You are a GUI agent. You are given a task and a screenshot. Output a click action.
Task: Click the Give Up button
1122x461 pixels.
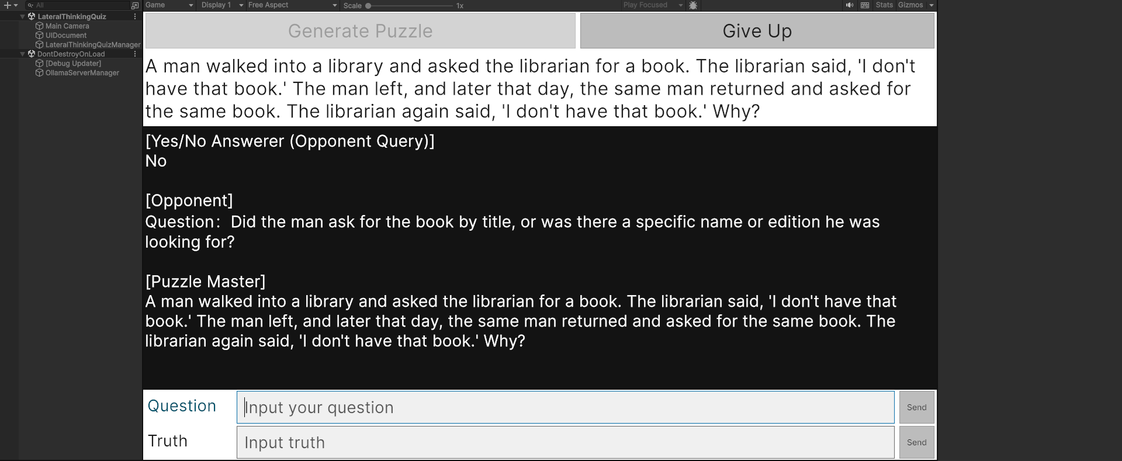coord(757,31)
